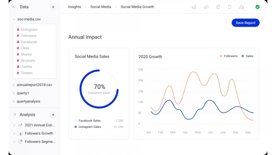Click the Save Report button
This screenshot has width=276, height=155.
coord(245,23)
